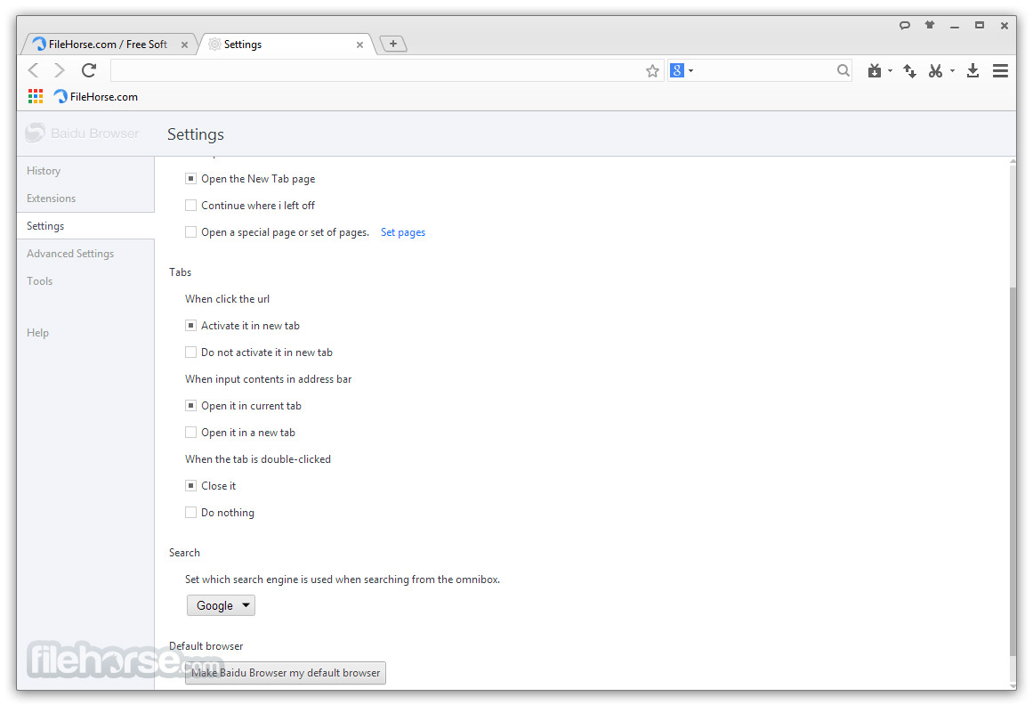Viewport: 1033px width, 705px height.
Task: Open the downloads manager icon
Action: click(x=972, y=70)
